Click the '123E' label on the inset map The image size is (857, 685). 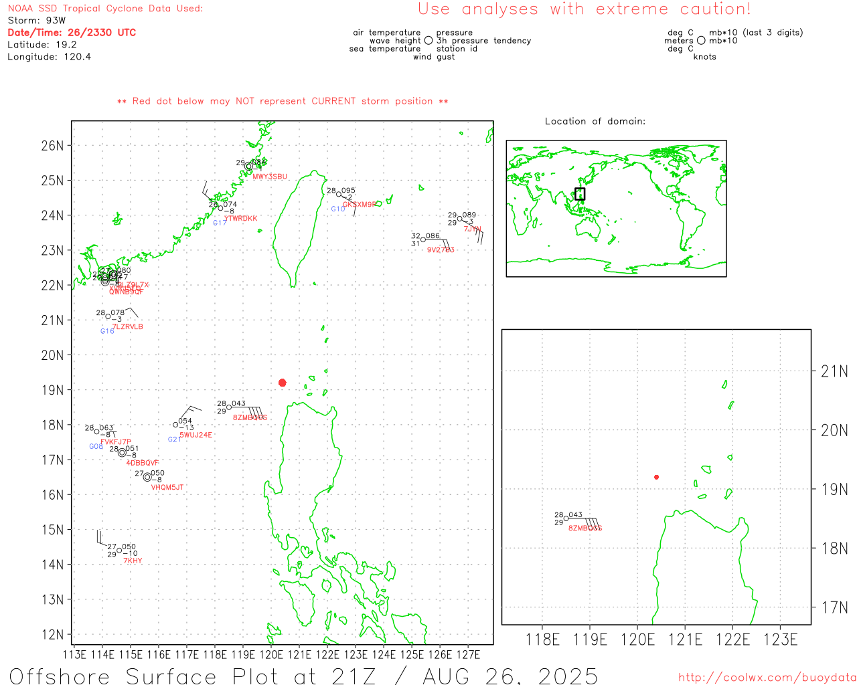tap(781, 640)
